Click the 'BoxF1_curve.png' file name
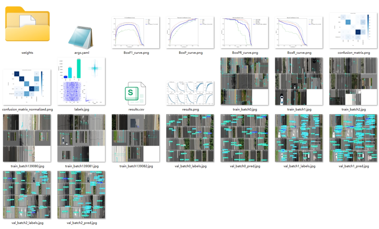The height and width of the screenshot is (229, 379). coord(136,53)
